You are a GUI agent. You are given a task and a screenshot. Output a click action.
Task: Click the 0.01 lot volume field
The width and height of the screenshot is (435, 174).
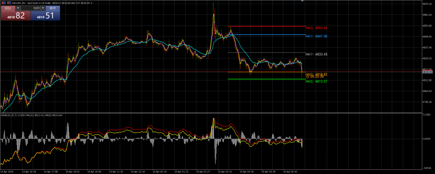(31, 8)
